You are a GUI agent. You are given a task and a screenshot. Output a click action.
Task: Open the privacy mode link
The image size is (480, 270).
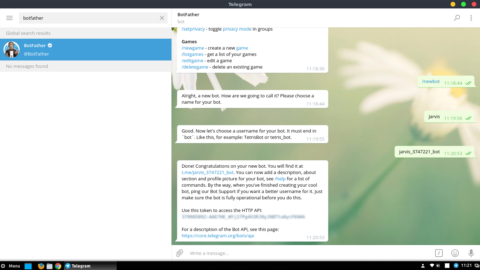pyautogui.click(x=237, y=29)
